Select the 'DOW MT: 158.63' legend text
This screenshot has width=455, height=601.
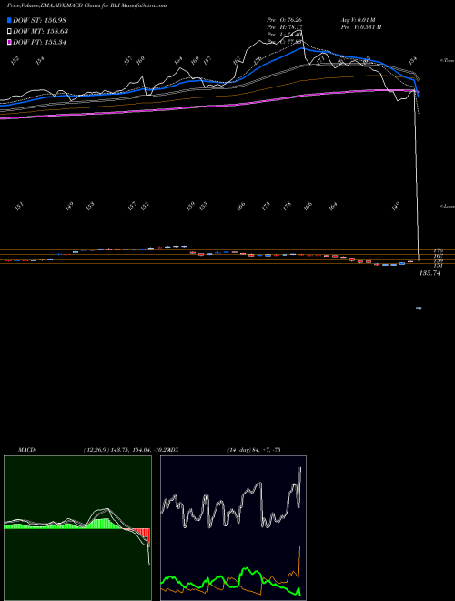coord(40,31)
